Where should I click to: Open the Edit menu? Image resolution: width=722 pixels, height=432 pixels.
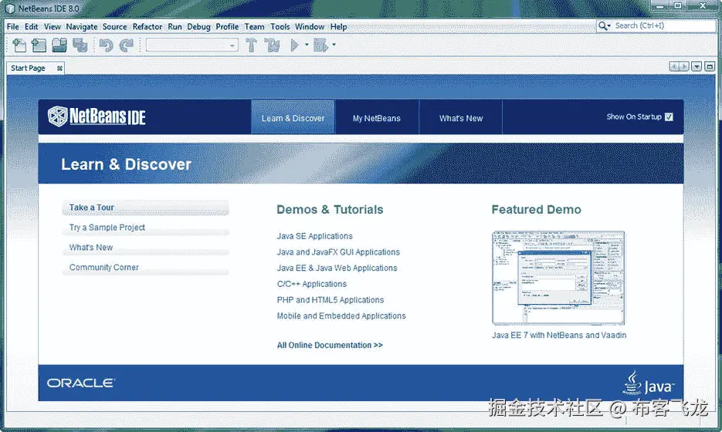[32, 27]
